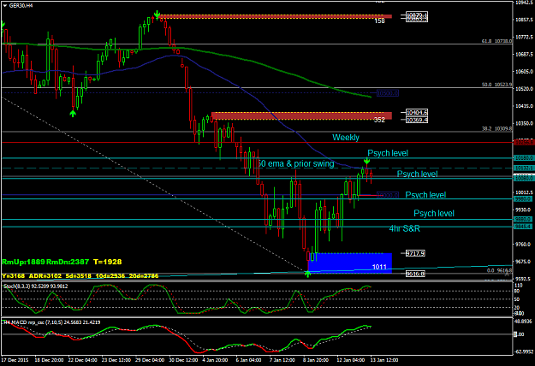Click the boxed 10500.0 level label
This screenshot has height=366, width=535.
point(388,93)
